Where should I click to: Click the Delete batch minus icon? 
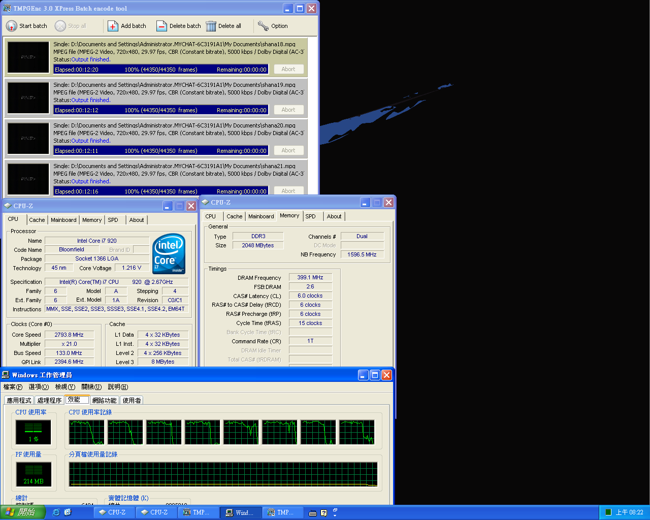tap(161, 26)
